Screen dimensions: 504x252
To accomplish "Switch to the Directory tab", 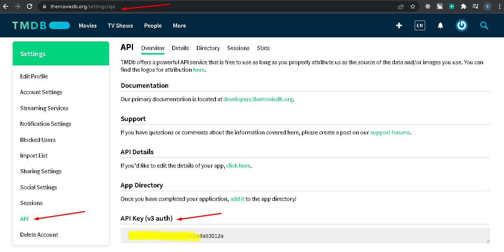I will click(208, 48).
